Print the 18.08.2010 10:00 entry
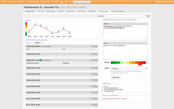The image size is (174, 109). tap(92, 54)
